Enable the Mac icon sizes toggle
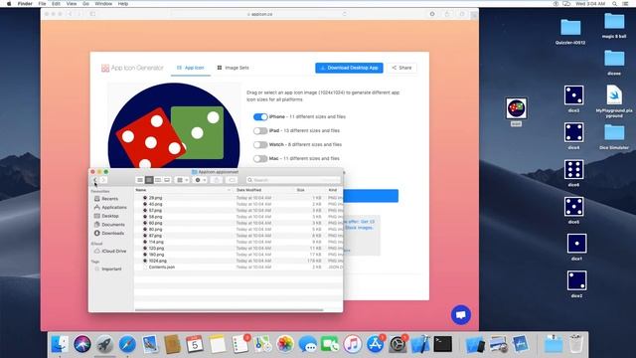Screen dimensions: 636x358 [x=260, y=159]
